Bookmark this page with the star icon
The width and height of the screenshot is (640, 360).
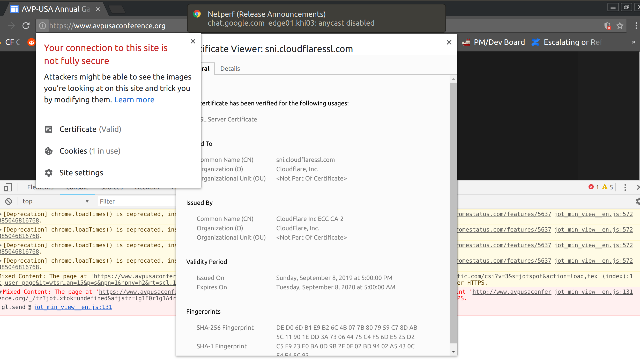[620, 26]
